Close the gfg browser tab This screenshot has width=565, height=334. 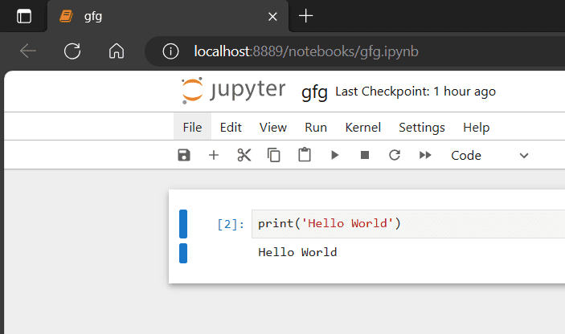(x=272, y=17)
